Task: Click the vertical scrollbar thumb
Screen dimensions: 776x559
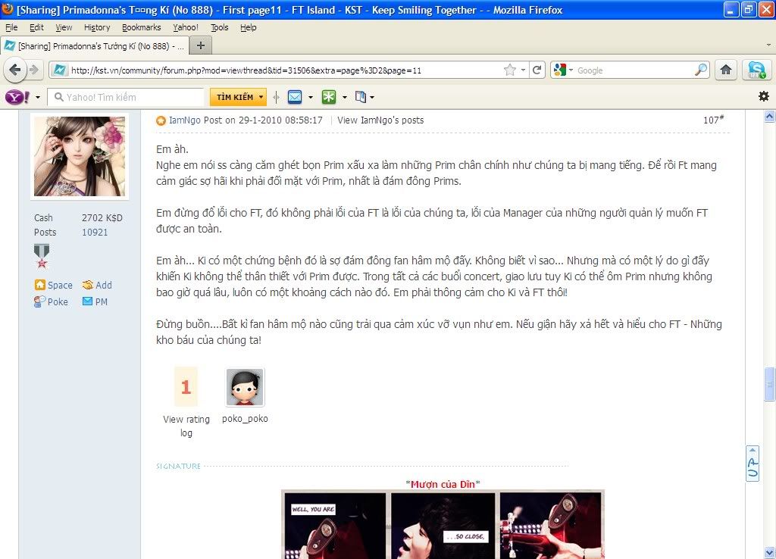Action: click(769, 384)
